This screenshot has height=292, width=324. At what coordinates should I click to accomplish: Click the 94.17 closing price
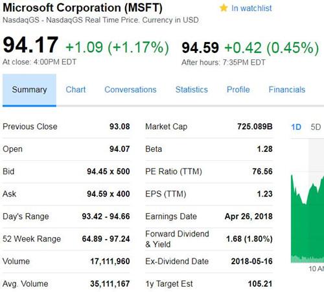tap(30, 45)
